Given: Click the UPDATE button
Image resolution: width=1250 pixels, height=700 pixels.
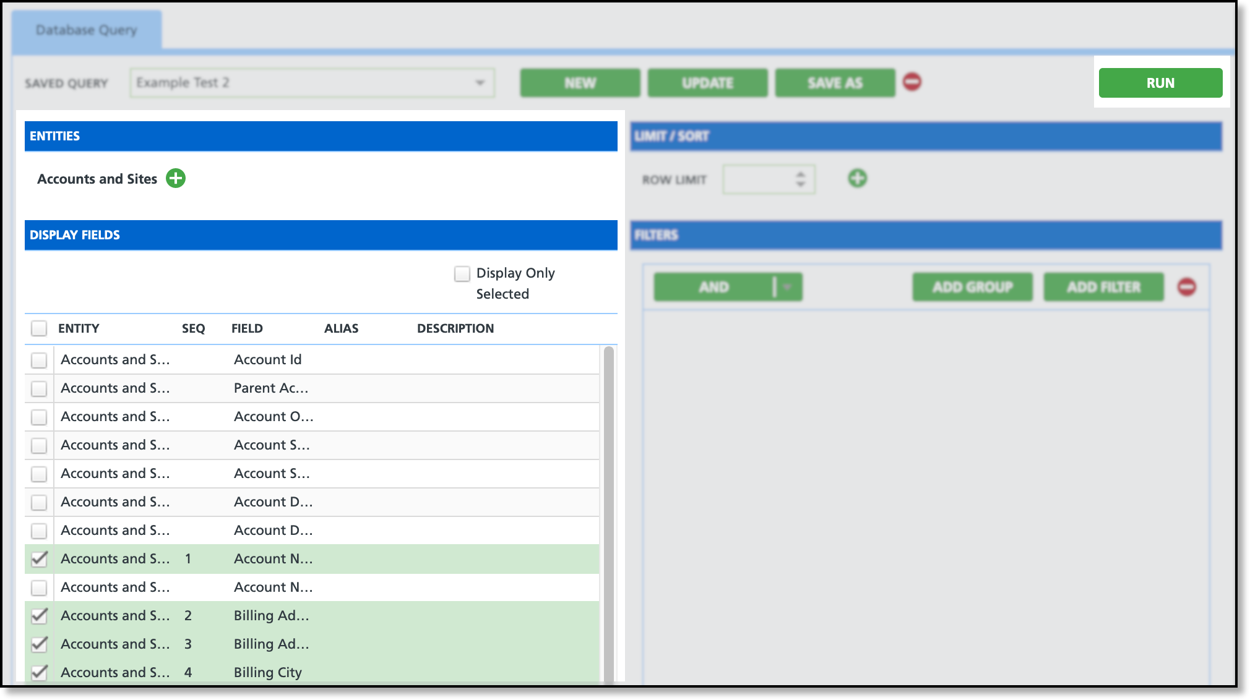Looking at the screenshot, I should click(707, 83).
